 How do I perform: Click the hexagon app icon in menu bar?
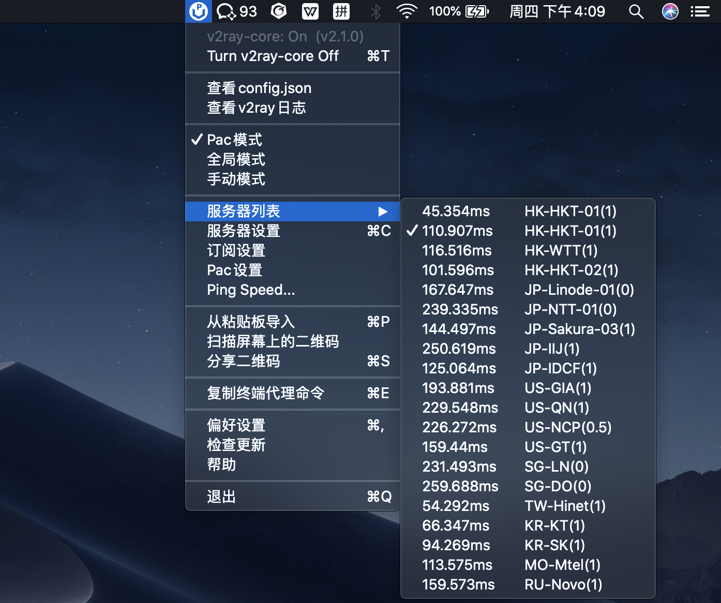click(x=279, y=11)
